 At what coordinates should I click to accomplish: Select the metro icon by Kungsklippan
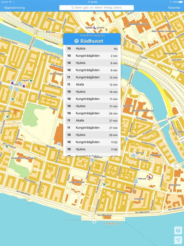pyautogui.click(x=134, y=156)
